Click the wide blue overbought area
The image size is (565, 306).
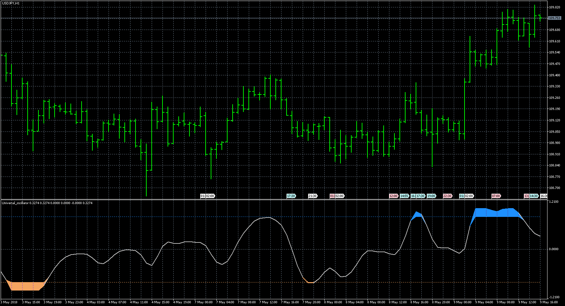pyautogui.click(x=496, y=213)
